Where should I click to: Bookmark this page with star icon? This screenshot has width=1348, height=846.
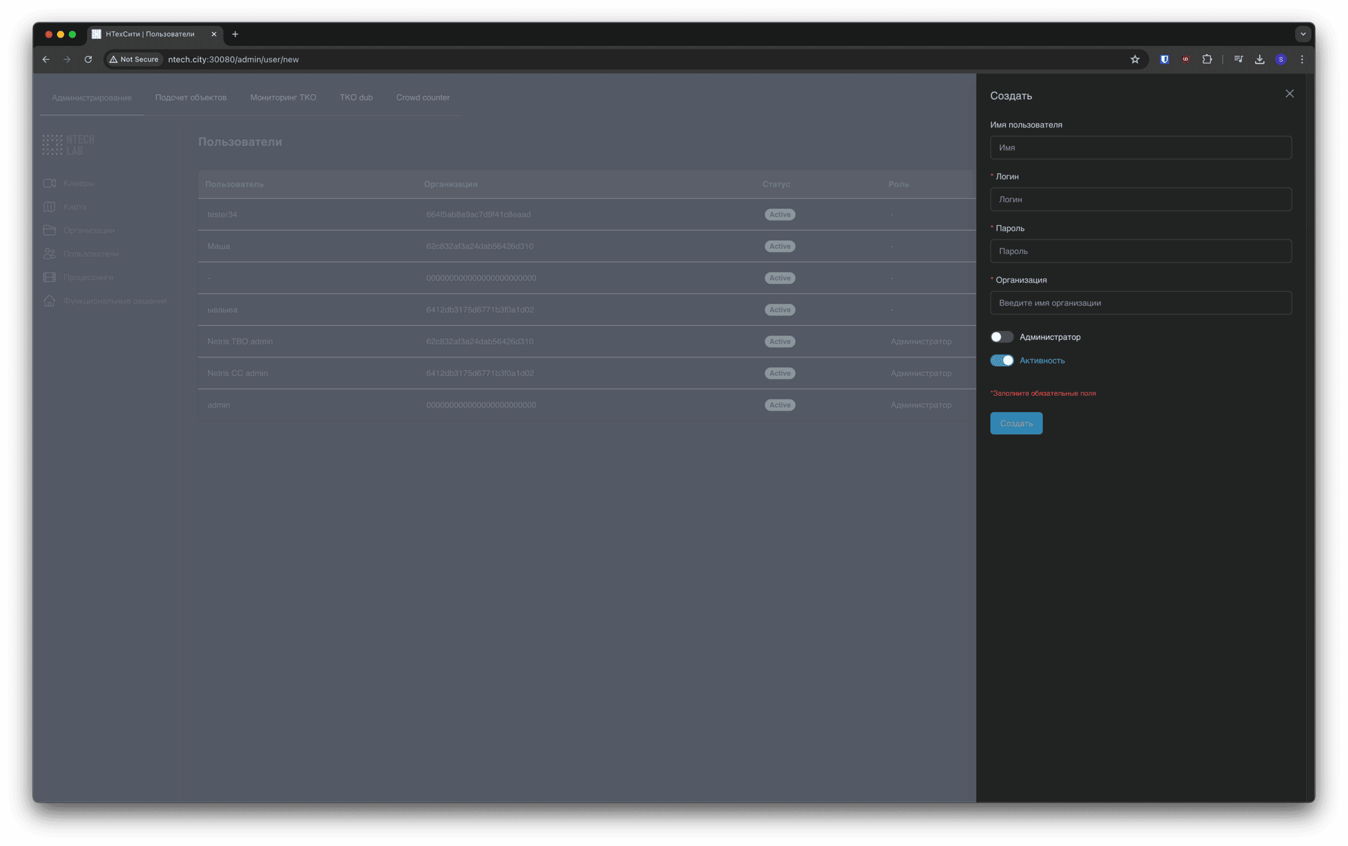coord(1135,59)
